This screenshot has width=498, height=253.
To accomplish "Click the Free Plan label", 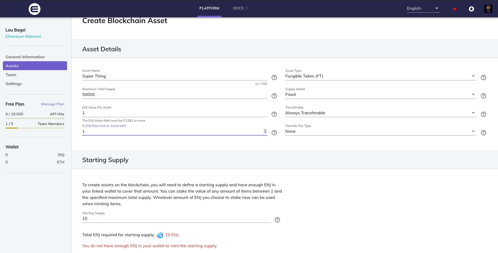I will tap(15, 104).
